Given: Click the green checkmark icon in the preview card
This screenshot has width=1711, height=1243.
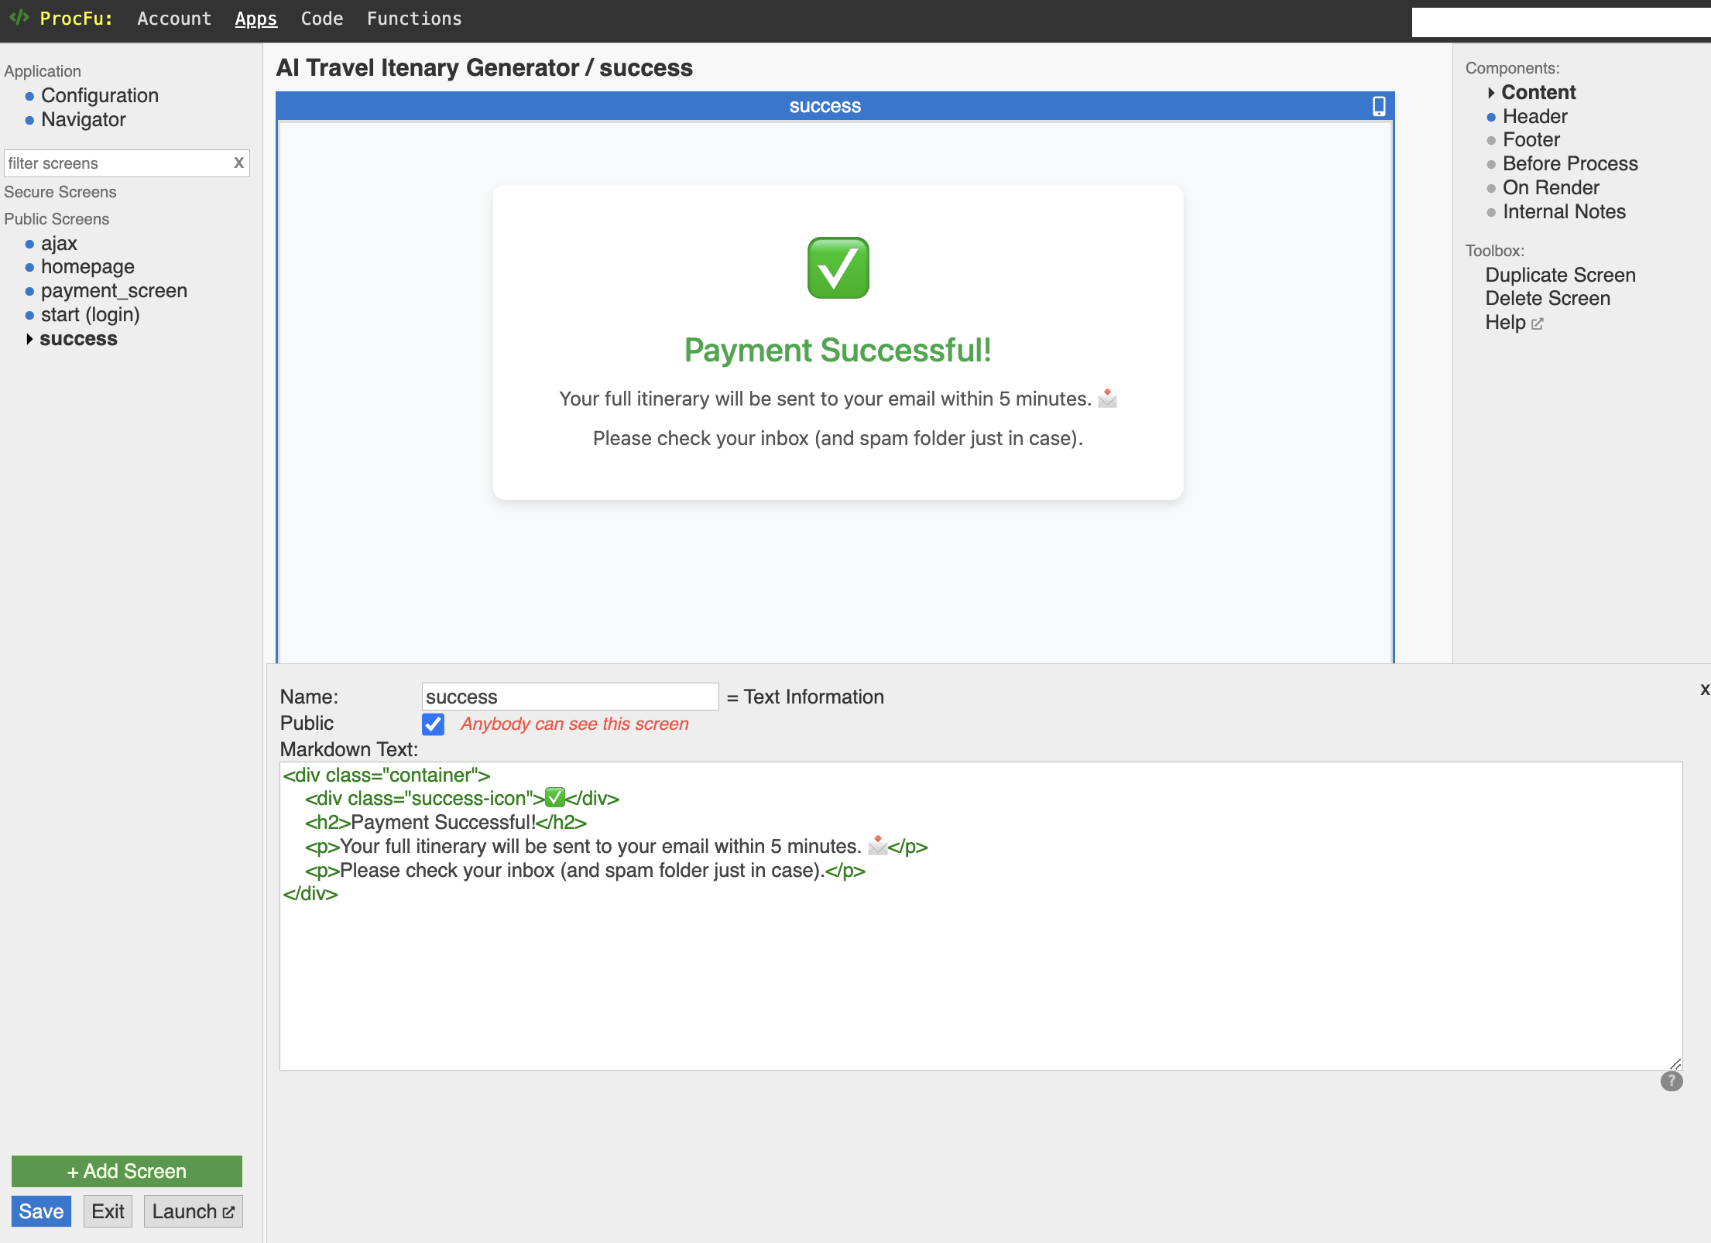Looking at the screenshot, I should [x=837, y=266].
